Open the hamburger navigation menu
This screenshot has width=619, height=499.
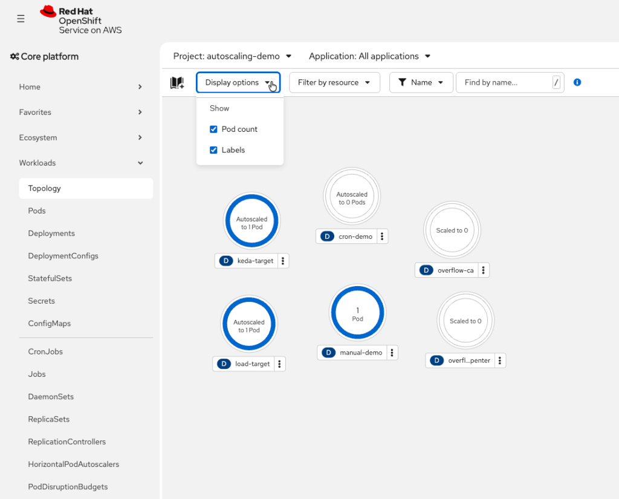pyautogui.click(x=21, y=19)
